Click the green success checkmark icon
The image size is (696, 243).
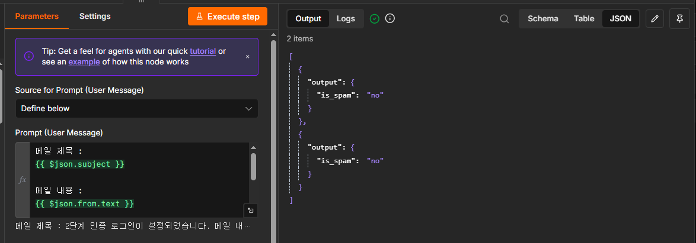(x=375, y=18)
